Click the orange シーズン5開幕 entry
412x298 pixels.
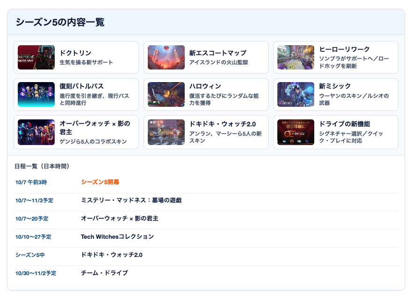coord(100,182)
